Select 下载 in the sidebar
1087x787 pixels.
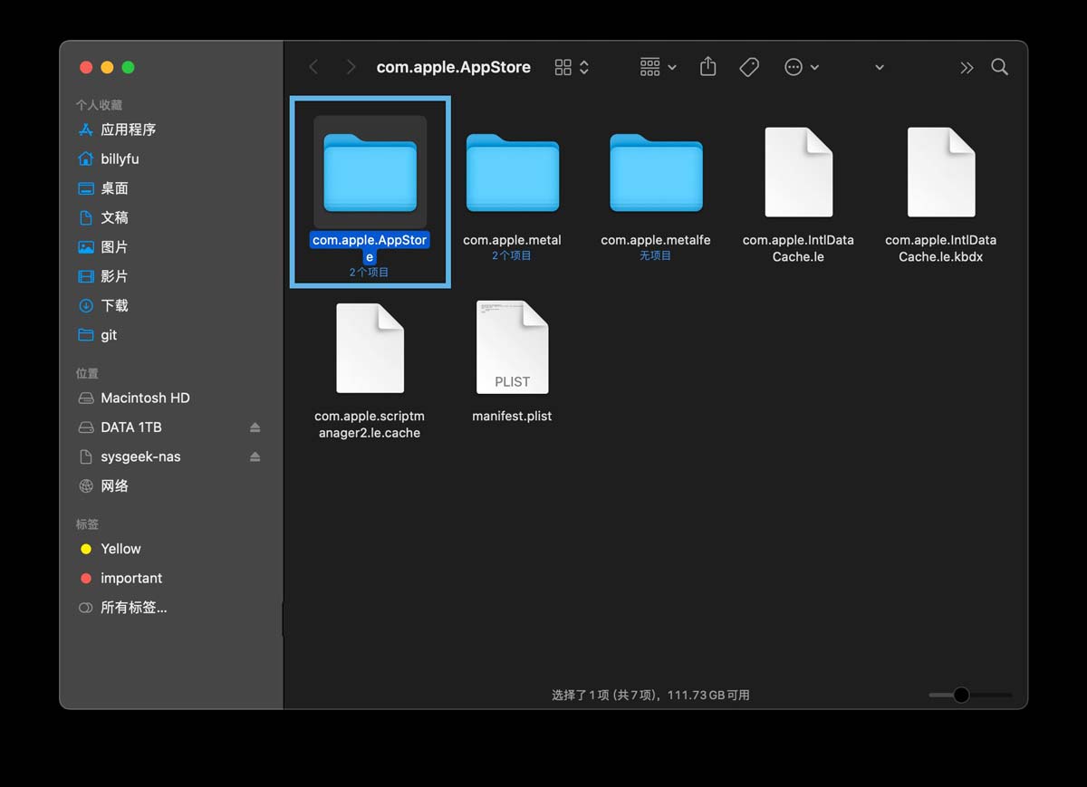114,305
